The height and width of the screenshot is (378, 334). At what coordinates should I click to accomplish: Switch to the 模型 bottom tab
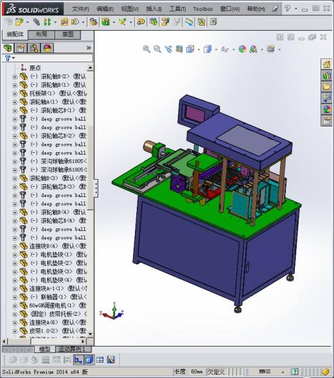(45, 349)
